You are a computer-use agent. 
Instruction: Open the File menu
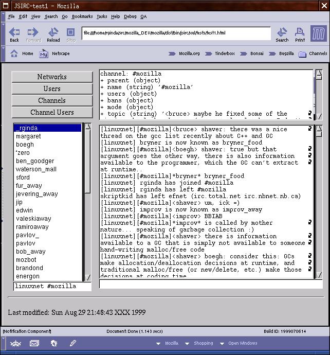pyautogui.click(x=11, y=16)
